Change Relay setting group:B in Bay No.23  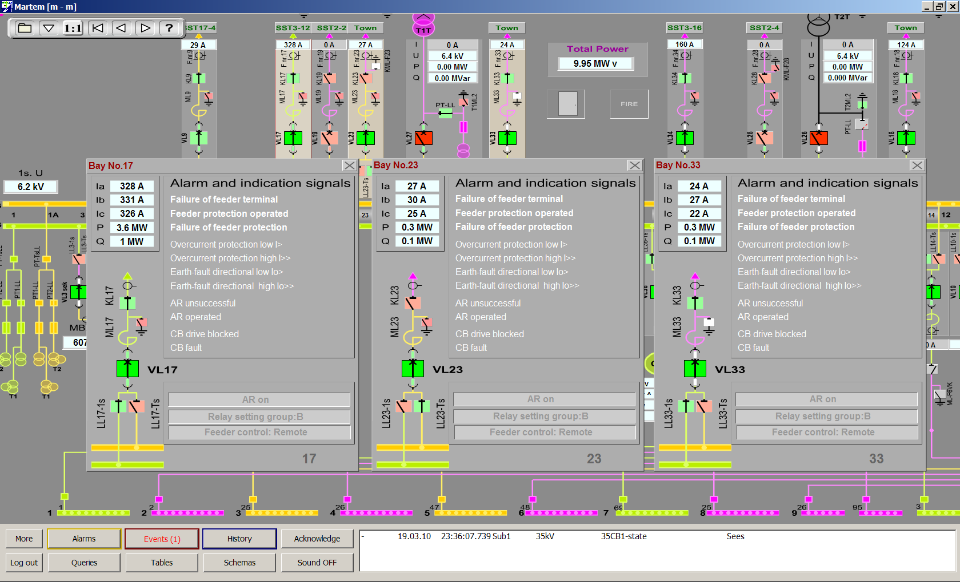(544, 417)
